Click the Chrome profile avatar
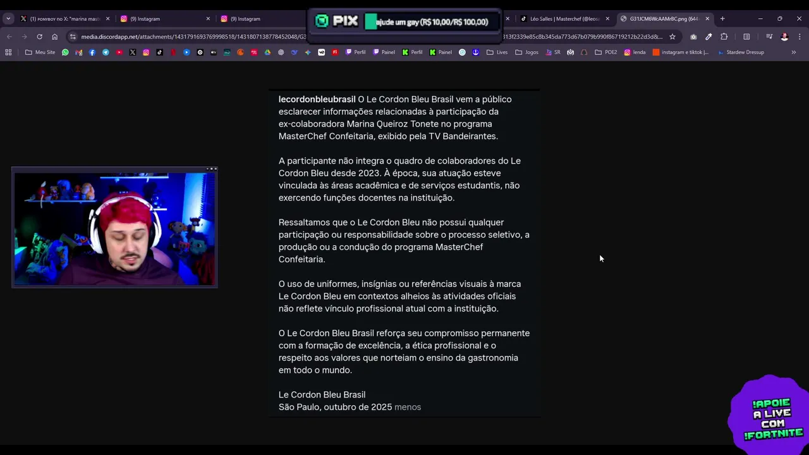 [784, 37]
